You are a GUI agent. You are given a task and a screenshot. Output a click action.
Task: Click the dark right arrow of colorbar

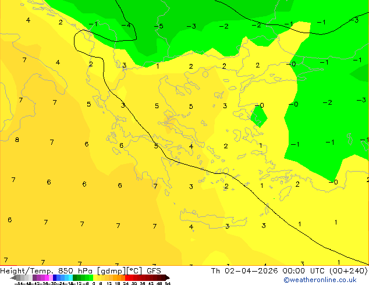(168, 277)
